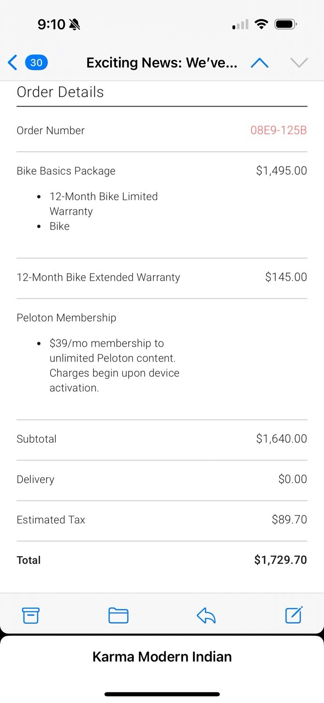Tap the battery status icon

[x=286, y=24]
